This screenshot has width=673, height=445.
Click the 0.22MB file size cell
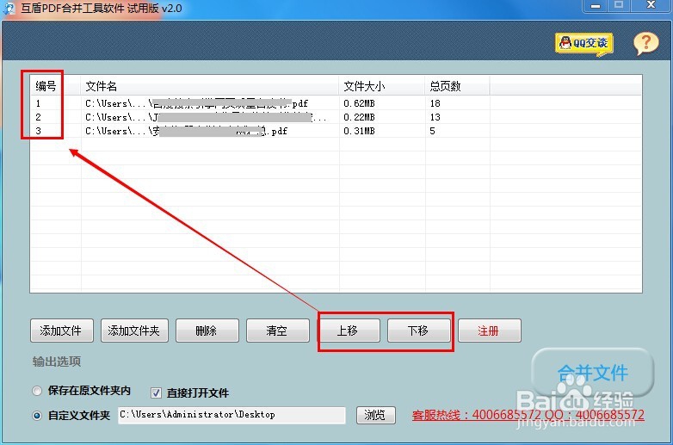359,117
